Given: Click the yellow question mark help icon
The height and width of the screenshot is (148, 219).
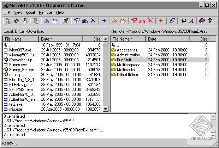Looking at the screenshot, I should 210,21.
